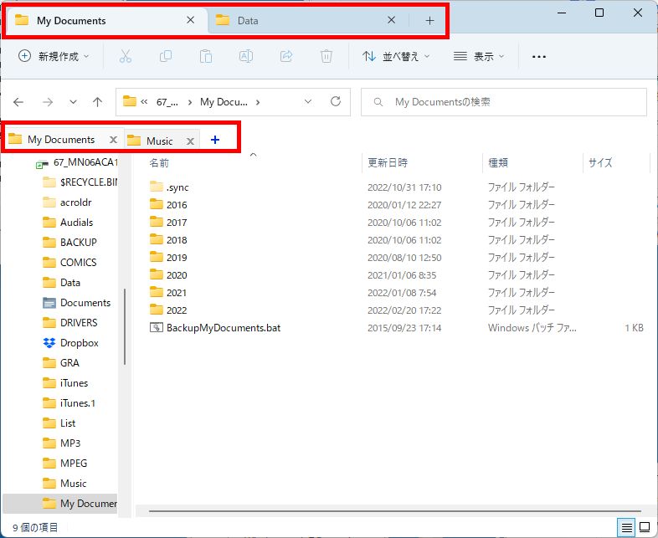Expand recent locations chevron

(73, 102)
